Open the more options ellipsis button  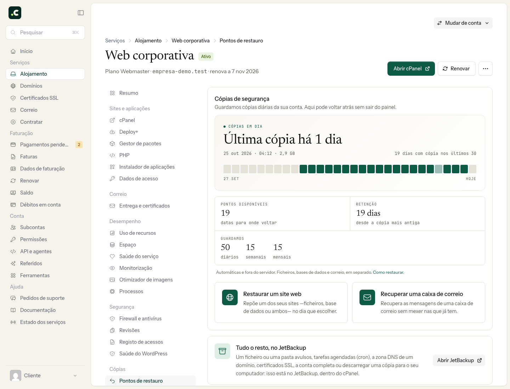coord(486,69)
